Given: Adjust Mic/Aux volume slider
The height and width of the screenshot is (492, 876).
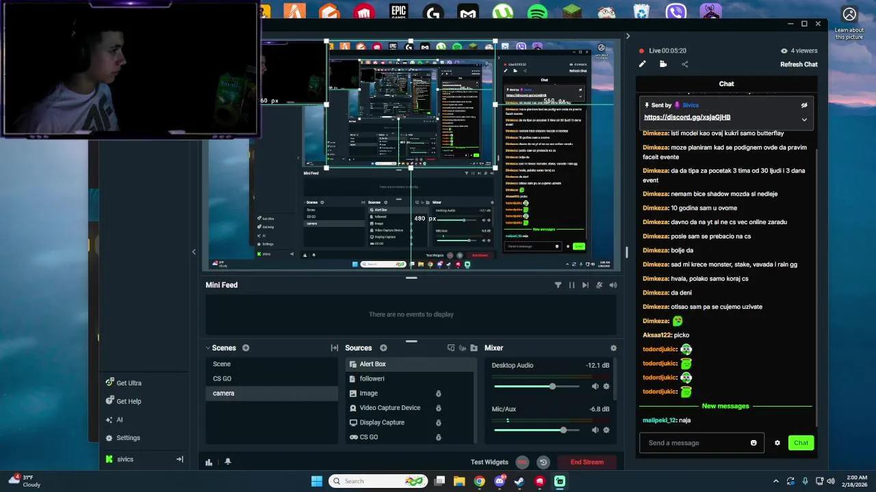Looking at the screenshot, I should pyautogui.click(x=537, y=430).
